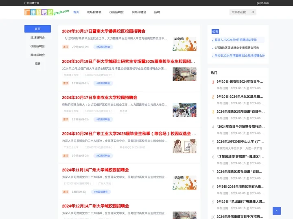The height and width of the screenshot is (219, 293).
Task: Click the 置顶 badge under the 暨南大学 article
Action: coord(66,47)
